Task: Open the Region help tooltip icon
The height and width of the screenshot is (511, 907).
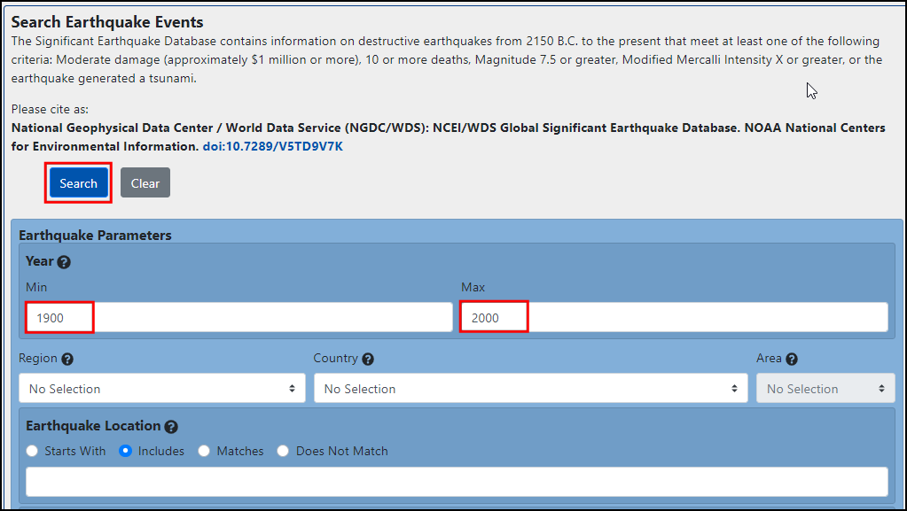Action: click(x=67, y=360)
